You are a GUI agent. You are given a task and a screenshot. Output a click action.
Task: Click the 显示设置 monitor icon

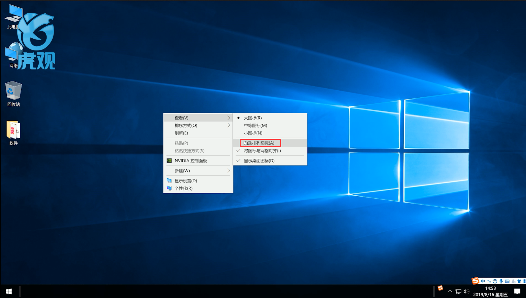(169, 181)
